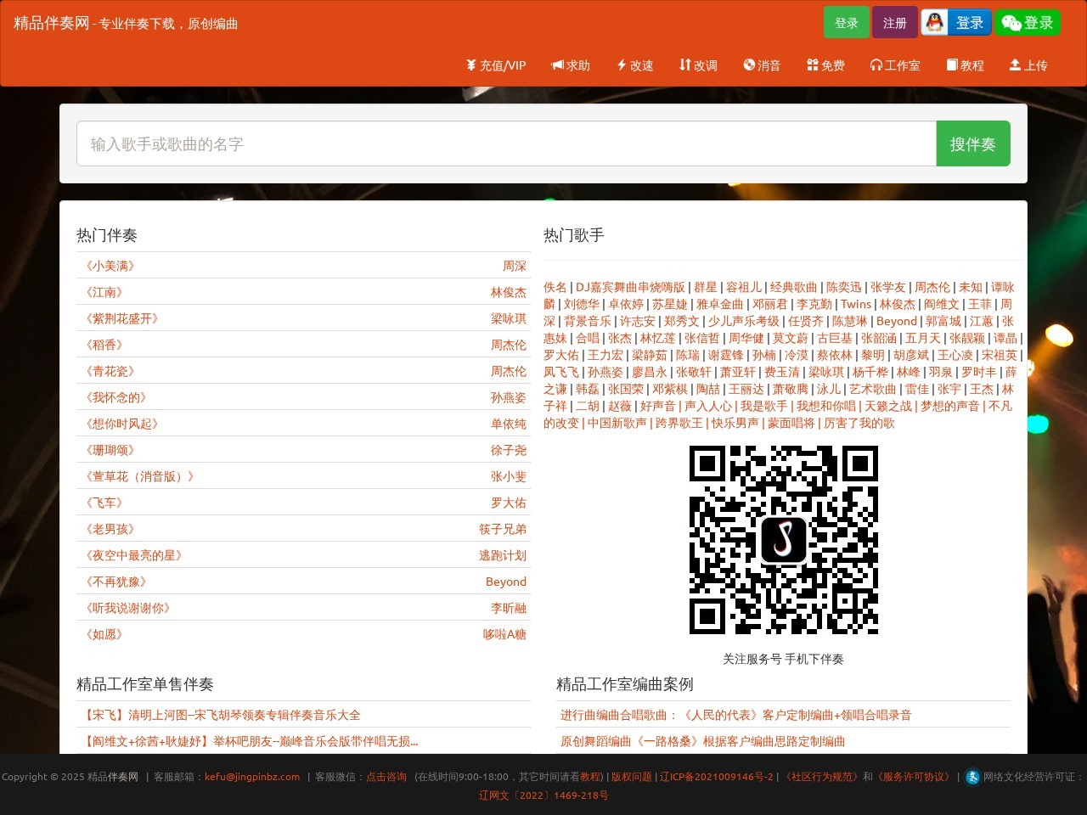Click the QQ penguin login icon

(x=935, y=23)
